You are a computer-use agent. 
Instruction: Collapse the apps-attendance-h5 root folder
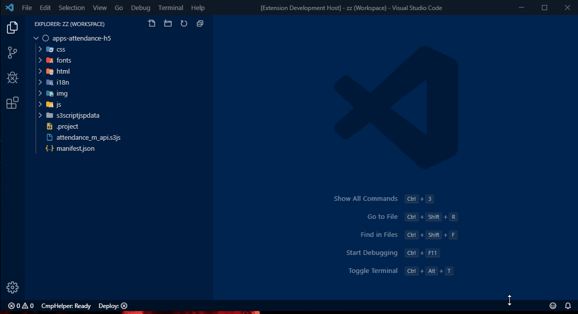[x=36, y=38]
